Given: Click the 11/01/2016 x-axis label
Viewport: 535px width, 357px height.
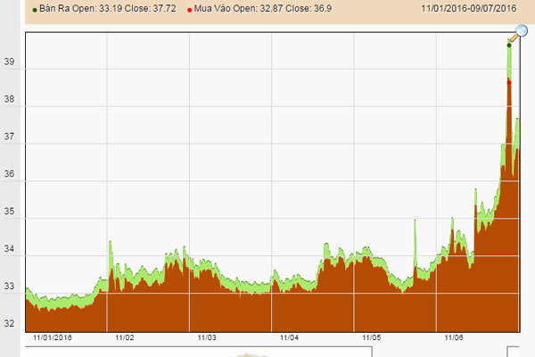Looking at the screenshot, I should click(x=53, y=339).
